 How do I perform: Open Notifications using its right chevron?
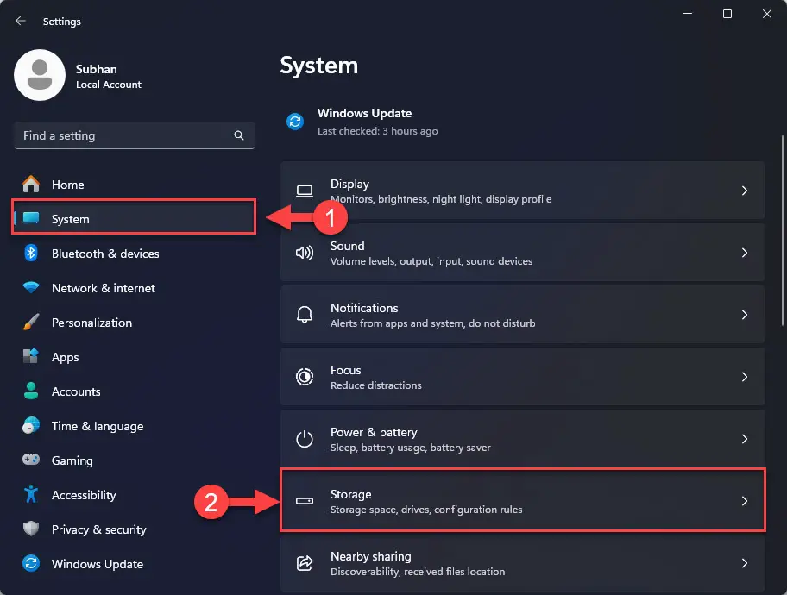(745, 315)
